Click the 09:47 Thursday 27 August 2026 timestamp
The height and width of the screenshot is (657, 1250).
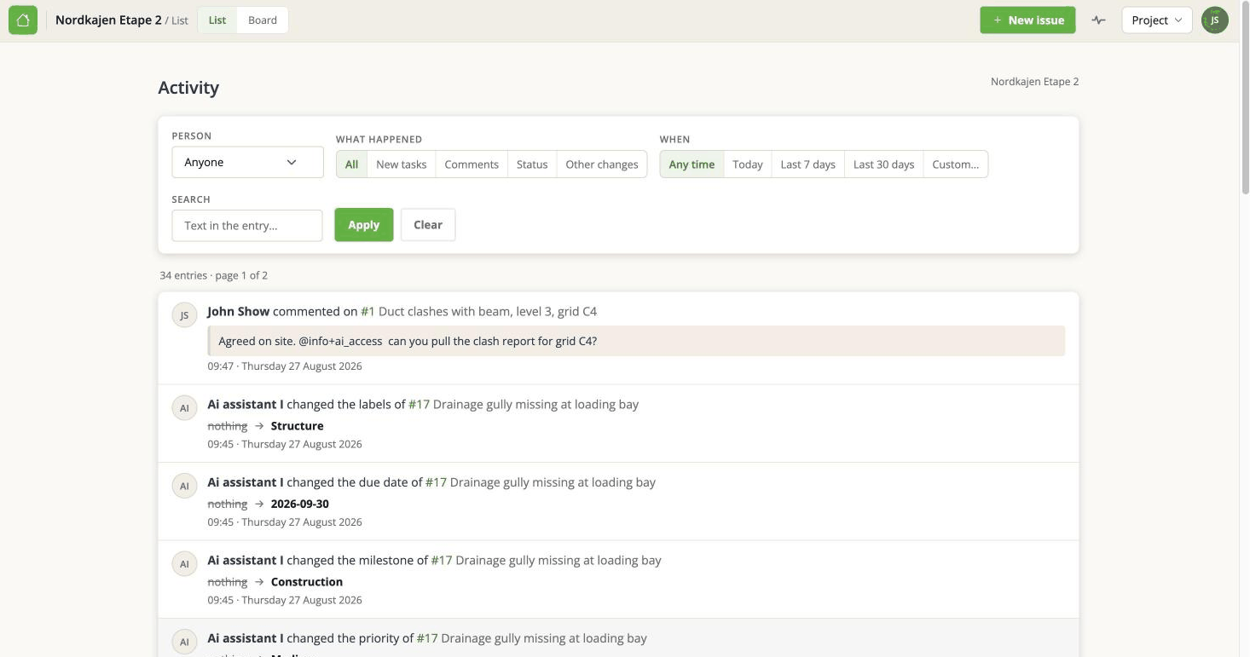click(285, 366)
